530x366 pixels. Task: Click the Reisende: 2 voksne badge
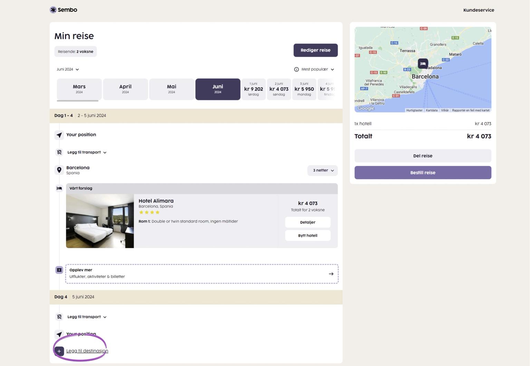76,51
